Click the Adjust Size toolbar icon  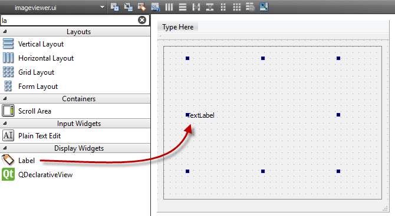coord(264,7)
